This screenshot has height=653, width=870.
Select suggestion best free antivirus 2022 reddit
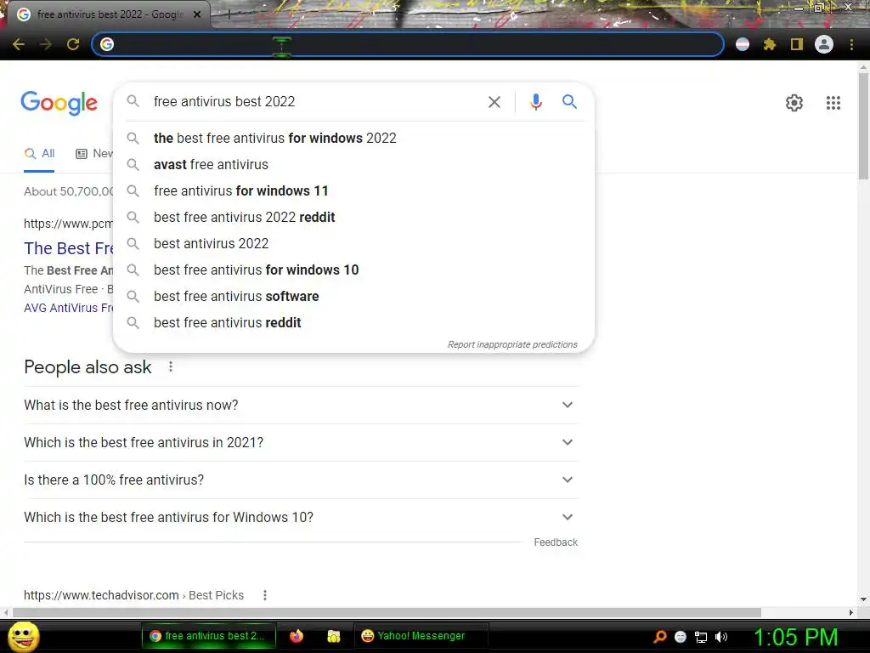click(353, 217)
